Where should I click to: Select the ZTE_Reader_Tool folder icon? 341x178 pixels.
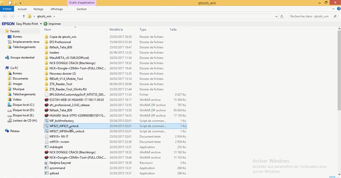(46, 84)
